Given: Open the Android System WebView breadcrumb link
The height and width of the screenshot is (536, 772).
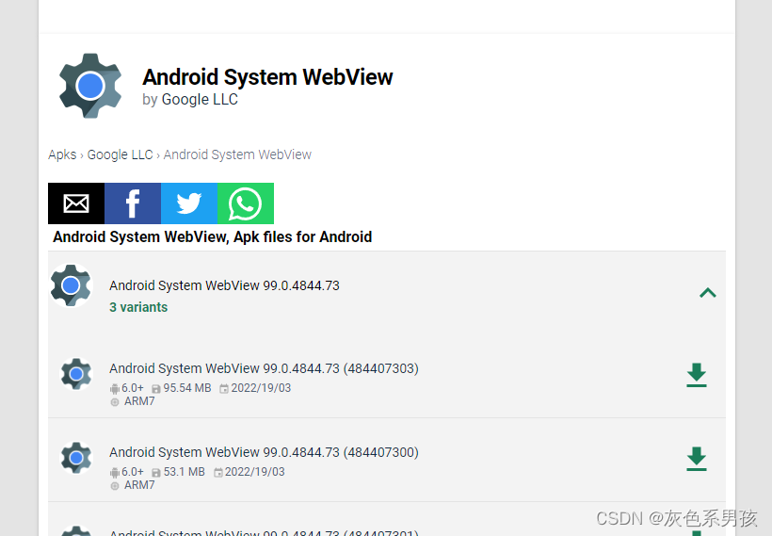Looking at the screenshot, I should (x=237, y=154).
